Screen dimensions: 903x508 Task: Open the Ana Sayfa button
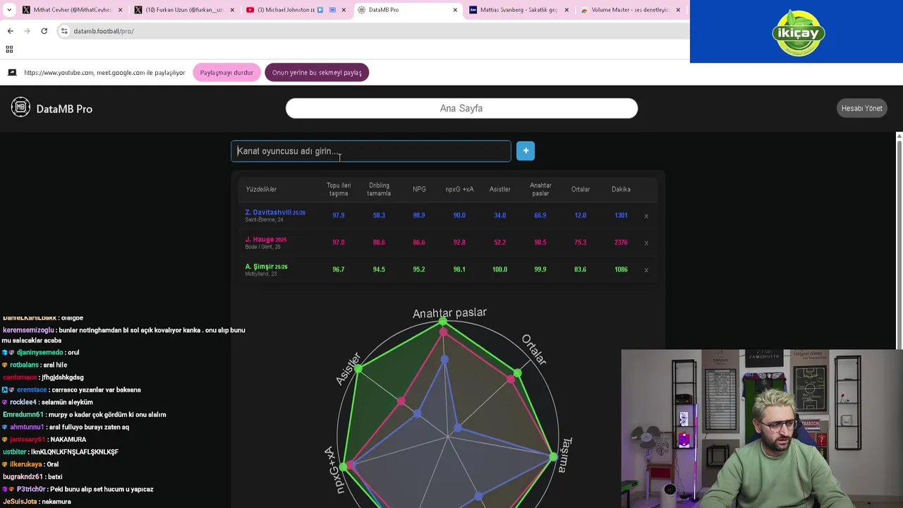461,108
